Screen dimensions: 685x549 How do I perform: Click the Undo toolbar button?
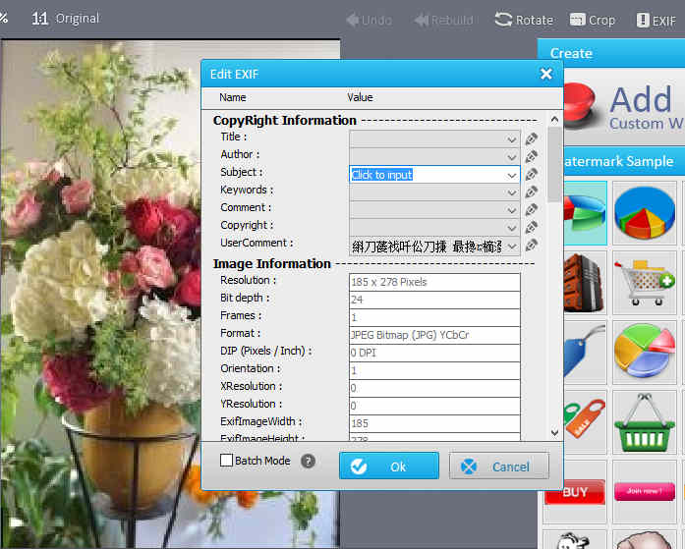pos(370,20)
